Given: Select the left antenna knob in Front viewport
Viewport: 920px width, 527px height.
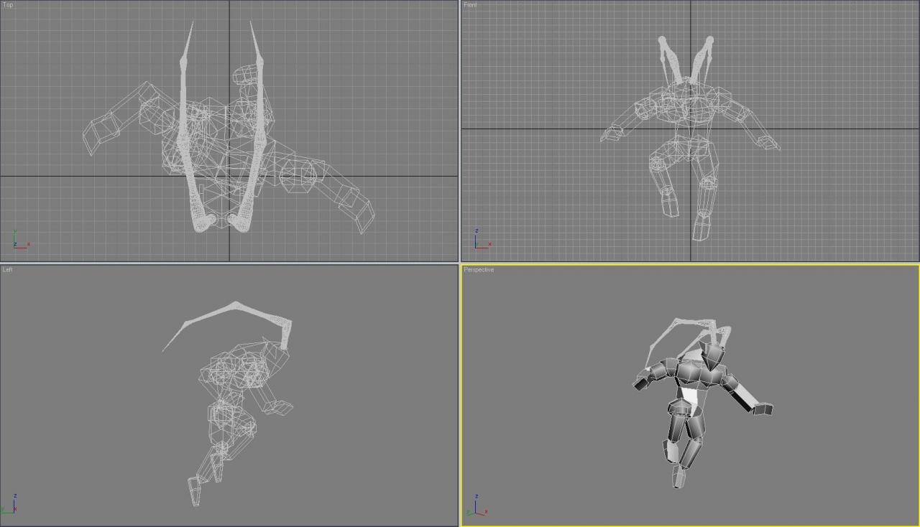Looking at the screenshot, I should 663,42.
